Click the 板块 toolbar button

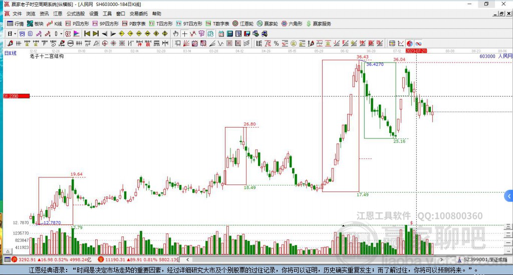point(35,23)
